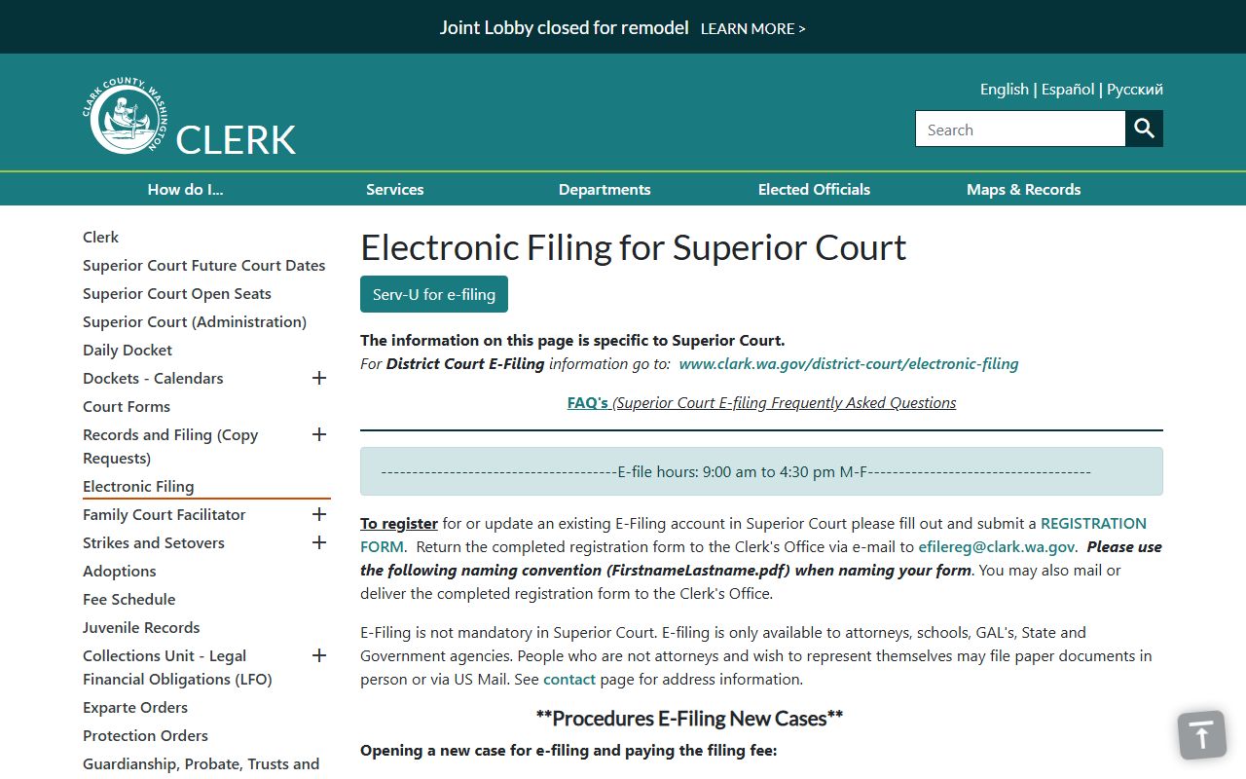This screenshot has width=1246, height=779.
Task: Go to Clerk in the sidebar
Action: pyautogui.click(x=100, y=237)
